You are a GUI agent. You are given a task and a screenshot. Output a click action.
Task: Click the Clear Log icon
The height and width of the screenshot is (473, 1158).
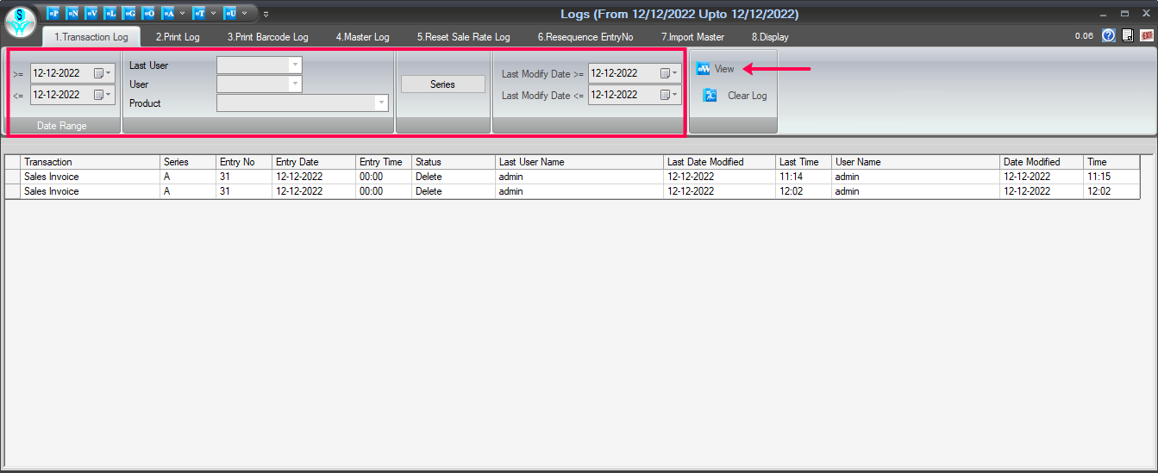tap(710, 96)
